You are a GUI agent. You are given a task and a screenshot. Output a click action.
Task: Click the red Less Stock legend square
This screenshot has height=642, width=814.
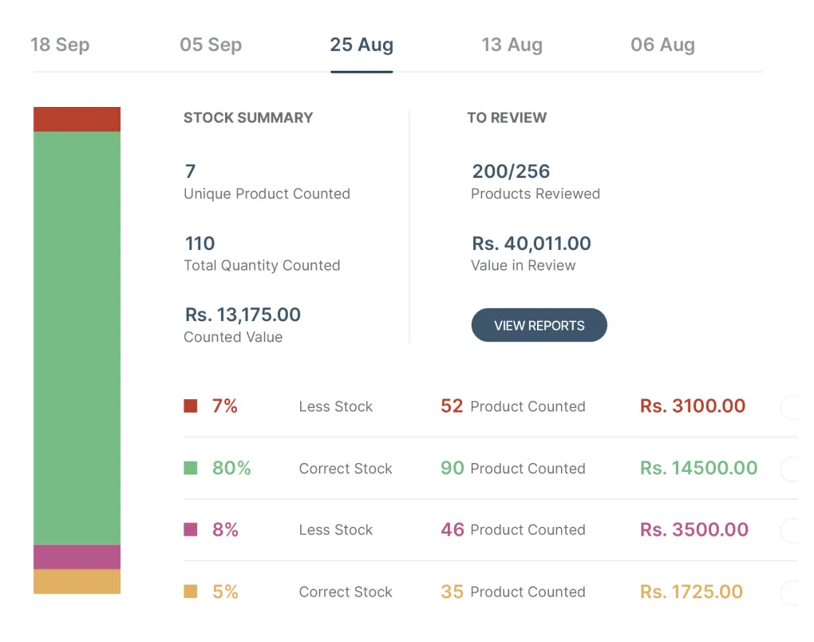click(192, 406)
